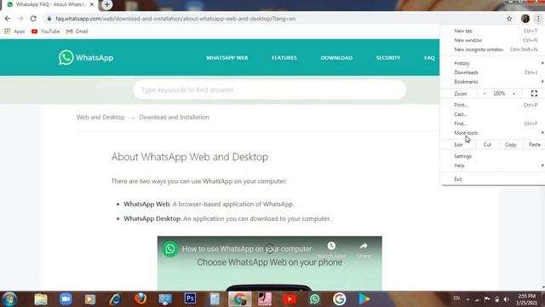Decrease zoom with the minus button
545x307 pixels.
(x=485, y=94)
